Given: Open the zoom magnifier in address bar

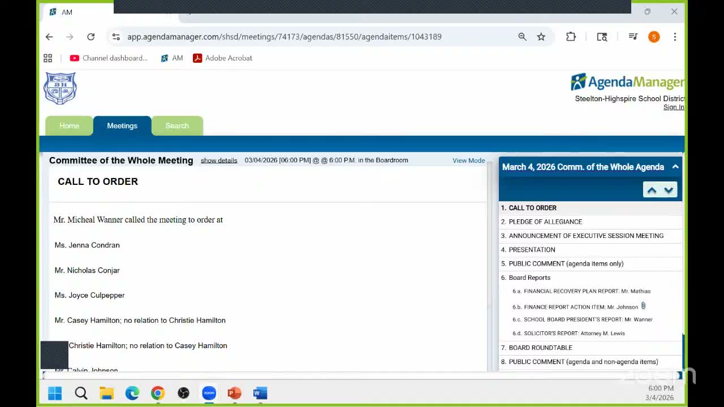Looking at the screenshot, I should coord(522,37).
